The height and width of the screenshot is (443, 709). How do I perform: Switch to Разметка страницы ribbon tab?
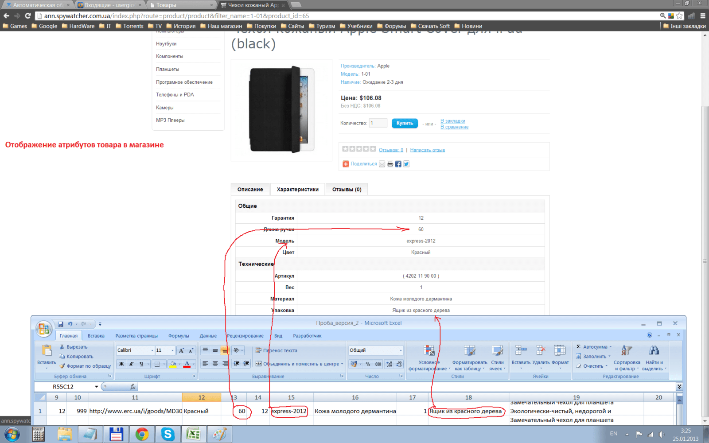pyautogui.click(x=136, y=336)
